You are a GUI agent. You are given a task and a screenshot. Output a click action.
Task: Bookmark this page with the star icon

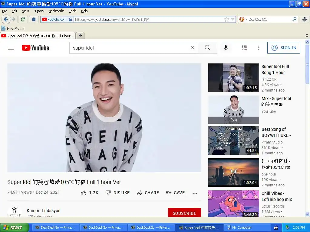coord(226,19)
